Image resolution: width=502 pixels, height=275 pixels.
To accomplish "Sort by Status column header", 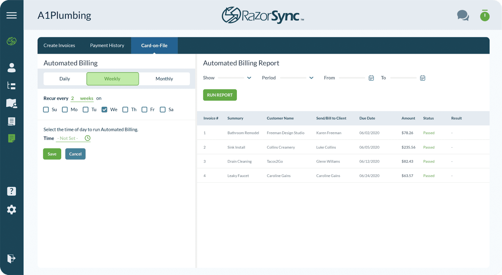I will (428, 118).
